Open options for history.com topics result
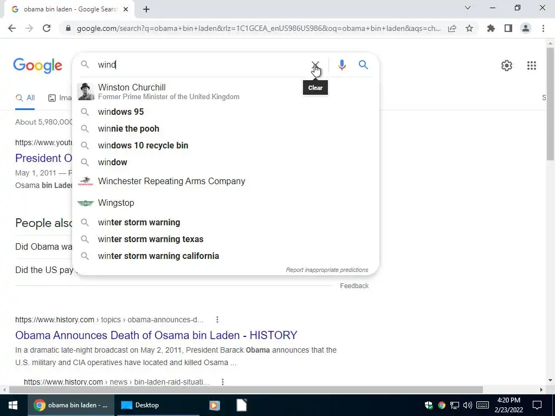The image size is (555, 416). click(217, 320)
